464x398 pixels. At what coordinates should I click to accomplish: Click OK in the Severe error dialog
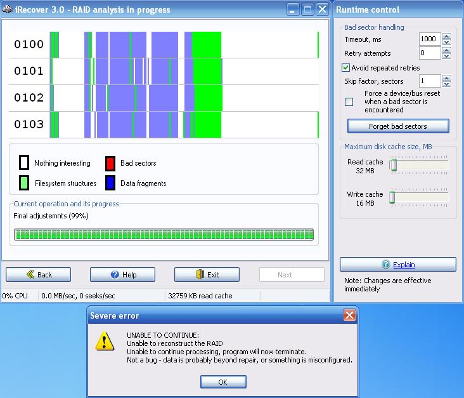point(223,381)
